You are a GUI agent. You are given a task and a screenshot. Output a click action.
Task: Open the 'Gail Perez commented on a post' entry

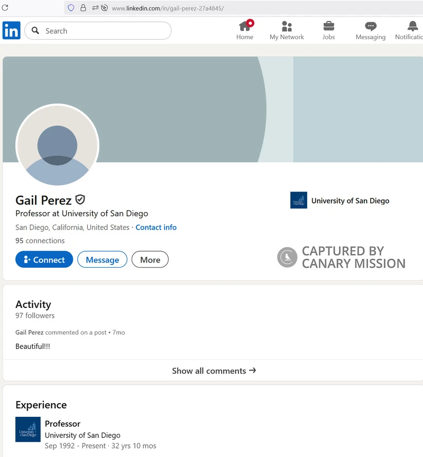click(x=70, y=333)
